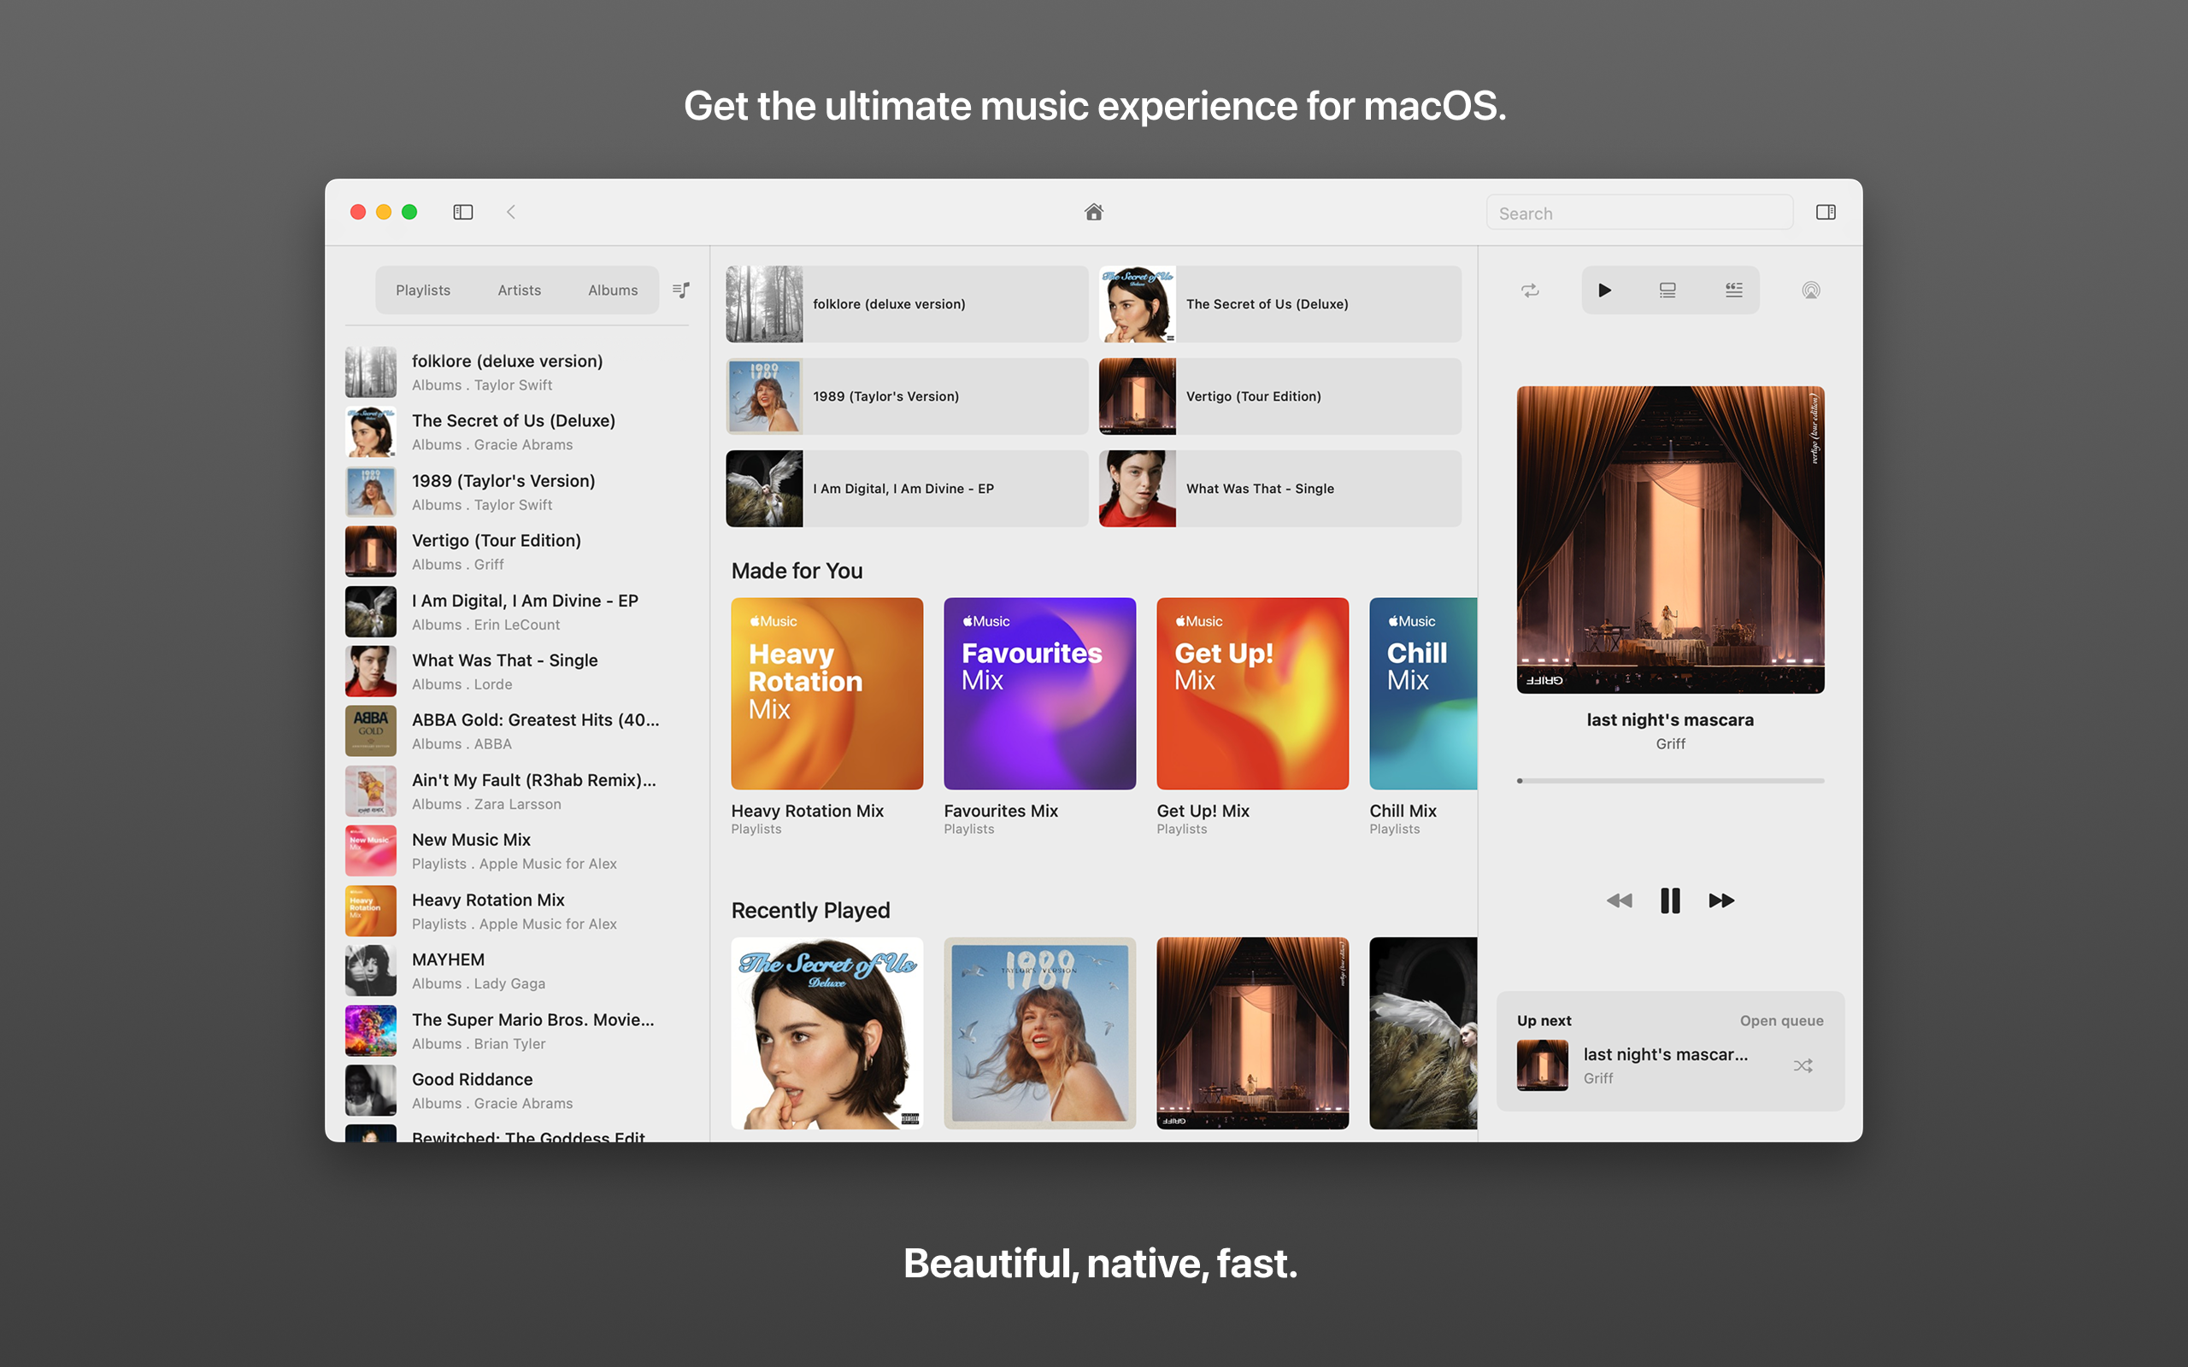Shuffle the up next queue
The height and width of the screenshot is (1367, 2188).
[1802, 1066]
